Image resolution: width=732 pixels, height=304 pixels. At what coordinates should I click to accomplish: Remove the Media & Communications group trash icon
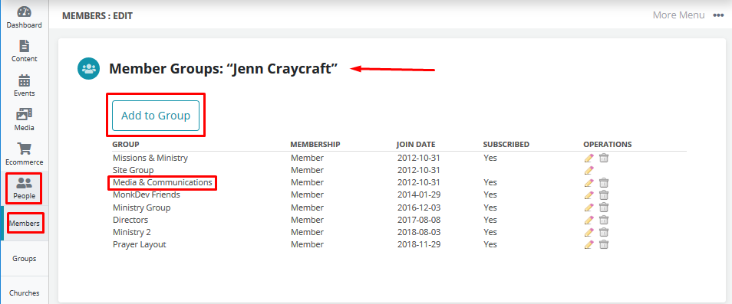[604, 182]
